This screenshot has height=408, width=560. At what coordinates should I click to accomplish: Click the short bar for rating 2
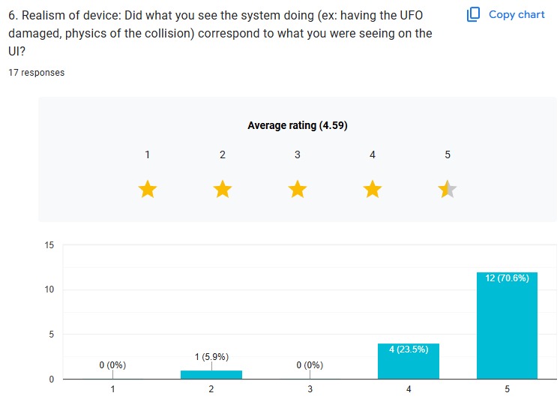point(211,374)
